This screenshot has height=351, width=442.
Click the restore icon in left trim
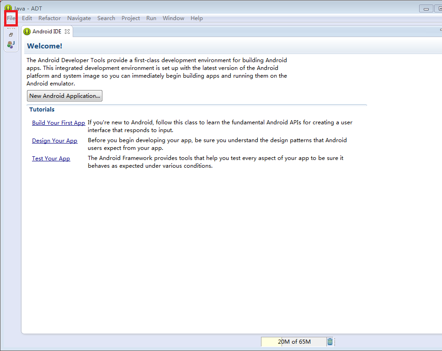(11, 35)
